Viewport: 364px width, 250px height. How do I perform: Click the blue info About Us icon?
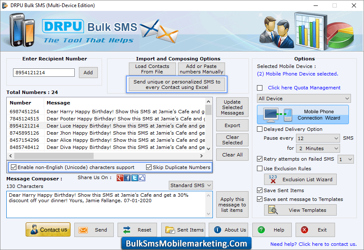click(217, 230)
